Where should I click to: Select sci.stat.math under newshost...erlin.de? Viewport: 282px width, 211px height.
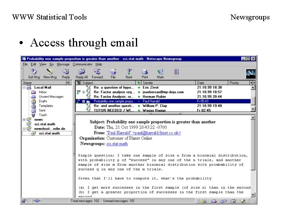[x=47, y=133]
